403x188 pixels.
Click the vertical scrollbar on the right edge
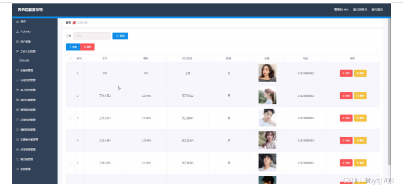coord(389,92)
